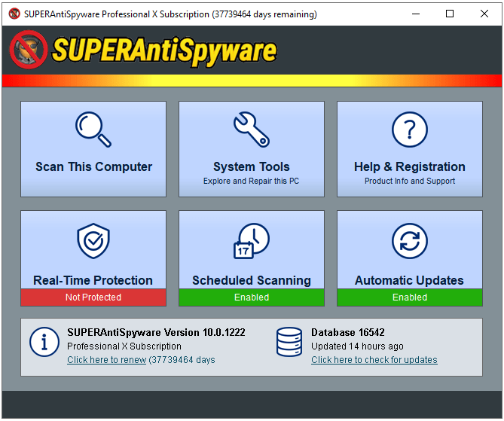Open Real-Time Protection settings label
The width and height of the screenshot is (504, 421).
pyautogui.click(x=93, y=280)
